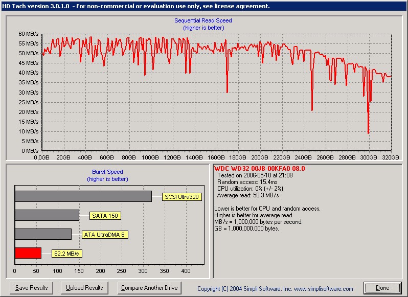Click the 'MB/s = 1,000,000 bytes per second' note
The width and height of the screenshot is (408, 297).
[x=258, y=222]
